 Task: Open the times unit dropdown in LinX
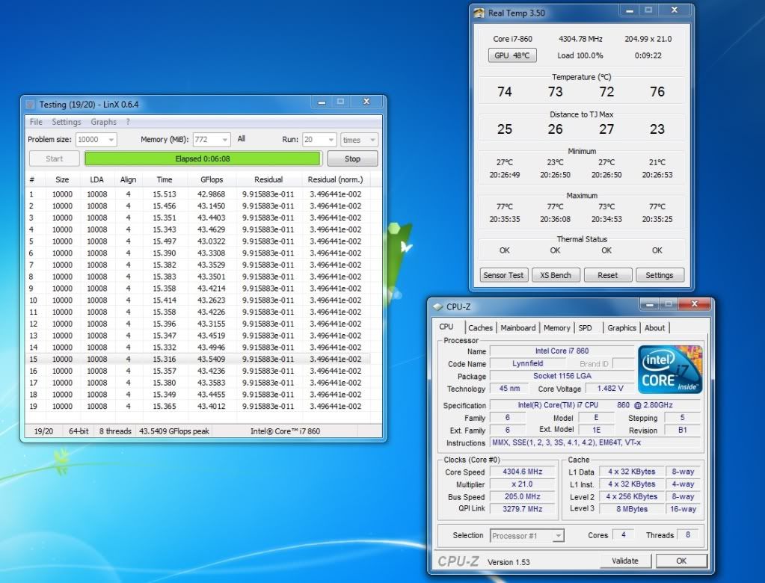click(x=372, y=140)
